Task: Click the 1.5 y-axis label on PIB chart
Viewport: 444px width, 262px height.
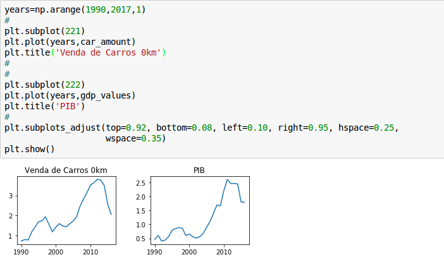Action: pos(140,211)
